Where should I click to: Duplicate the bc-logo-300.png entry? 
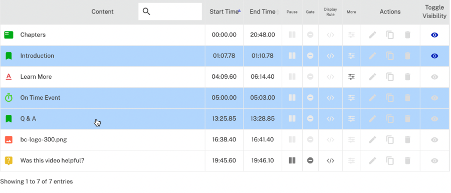point(390,140)
